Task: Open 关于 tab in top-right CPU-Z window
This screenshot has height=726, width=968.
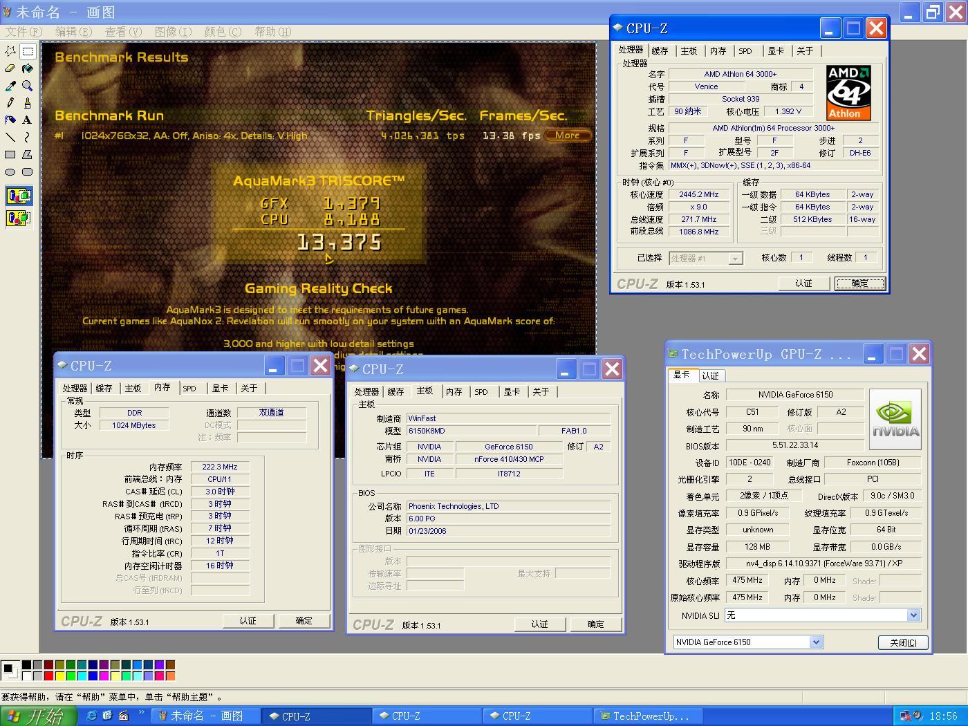Action: tap(805, 51)
